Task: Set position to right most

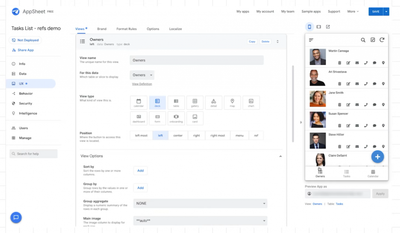Action: (x=218, y=136)
